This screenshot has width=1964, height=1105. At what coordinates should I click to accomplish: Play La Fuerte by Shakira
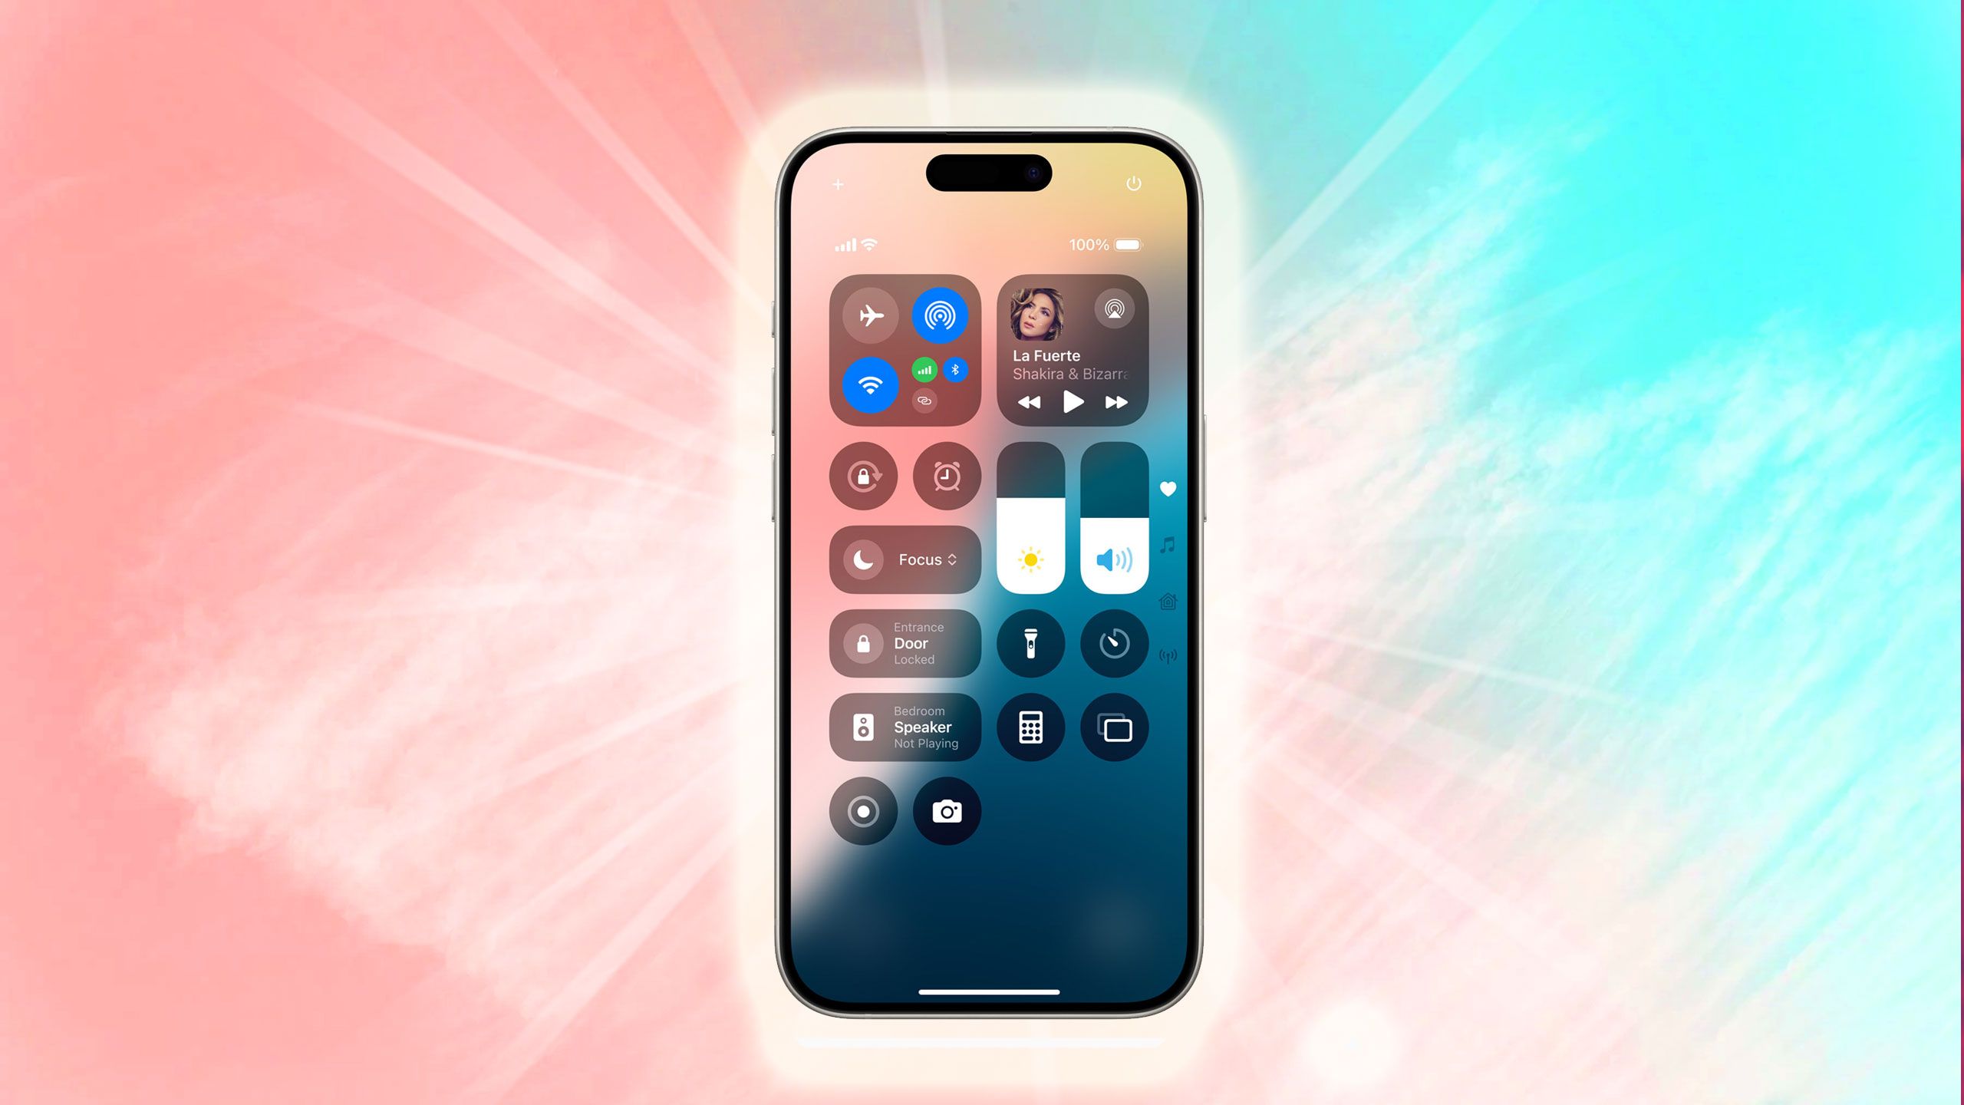pyautogui.click(x=1073, y=402)
